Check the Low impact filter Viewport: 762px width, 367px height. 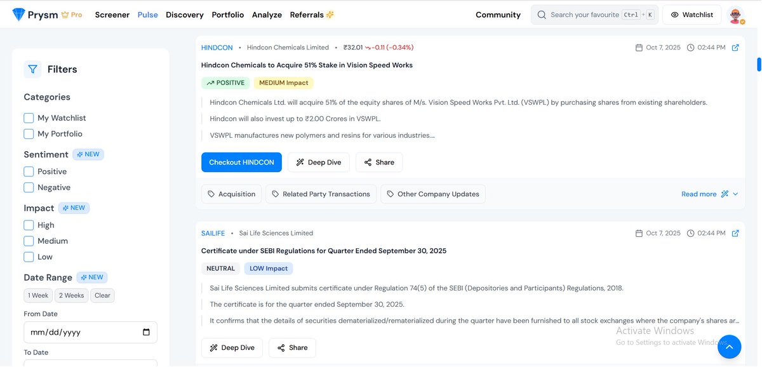29,257
